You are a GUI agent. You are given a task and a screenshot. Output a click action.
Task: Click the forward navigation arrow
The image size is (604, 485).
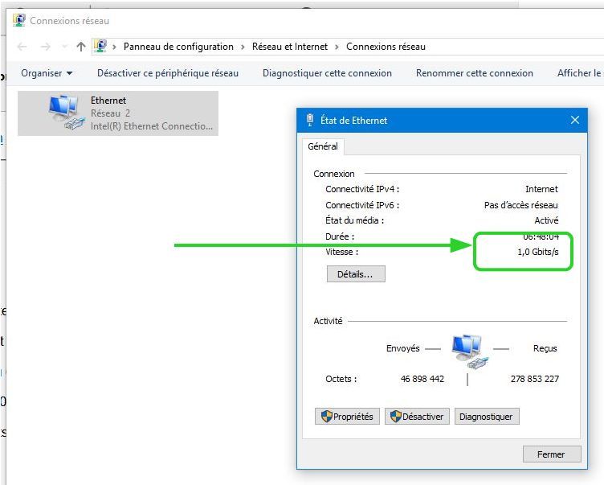(x=46, y=47)
